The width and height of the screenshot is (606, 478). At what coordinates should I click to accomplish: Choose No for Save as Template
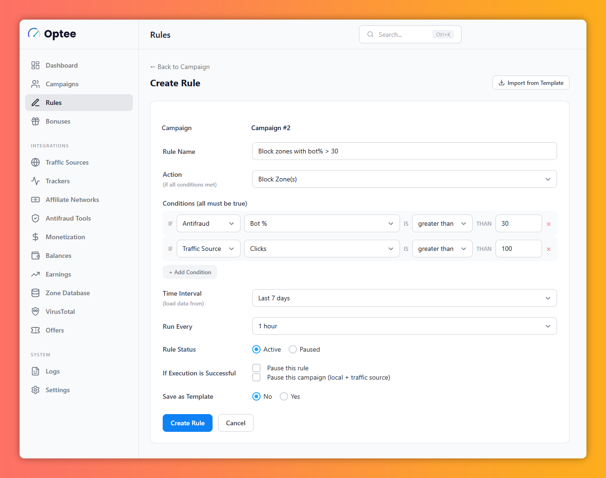256,396
